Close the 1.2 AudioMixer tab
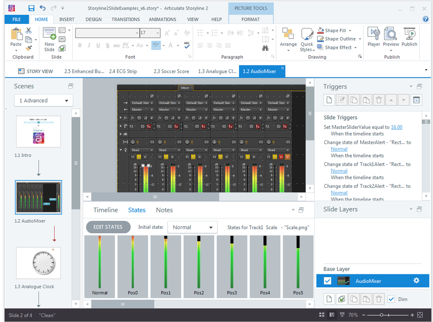 pos(282,68)
